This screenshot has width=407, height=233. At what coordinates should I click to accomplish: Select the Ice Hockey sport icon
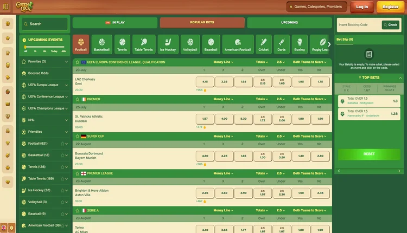click(168, 44)
